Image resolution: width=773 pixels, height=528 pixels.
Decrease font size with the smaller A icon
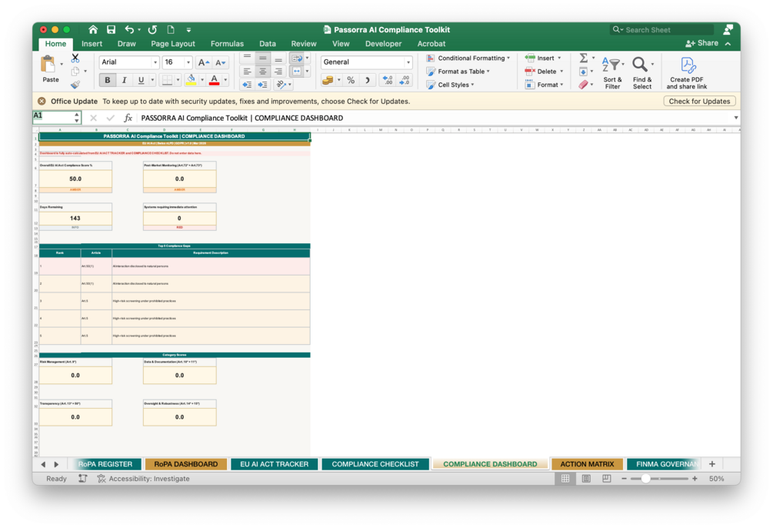pos(220,62)
